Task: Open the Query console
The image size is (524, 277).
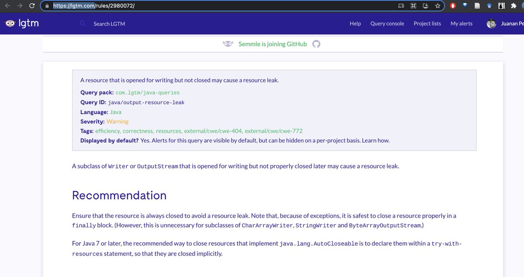Action: [x=387, y=24]
